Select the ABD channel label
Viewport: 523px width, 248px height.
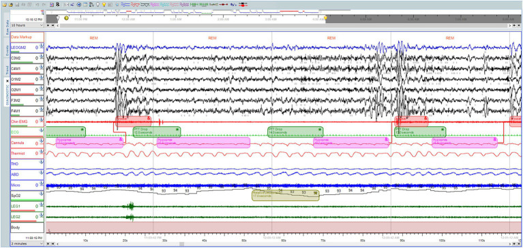tap(15, 175)
